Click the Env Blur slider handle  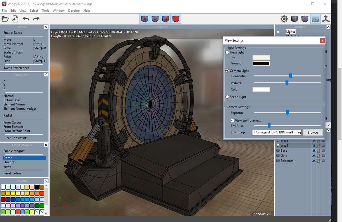(269, 126)
